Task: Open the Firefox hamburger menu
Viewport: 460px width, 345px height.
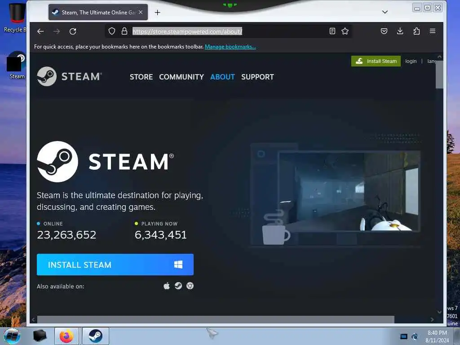Action: coord(433,31)
